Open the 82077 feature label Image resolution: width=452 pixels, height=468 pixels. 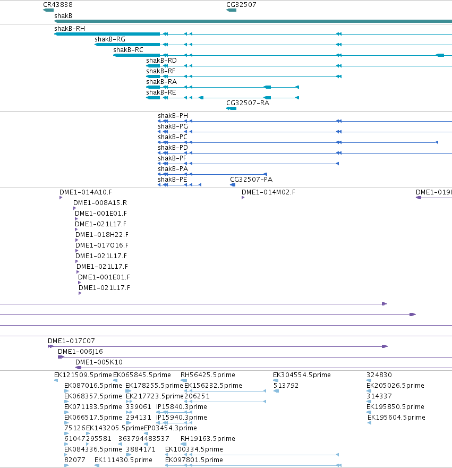click(74, 460)
